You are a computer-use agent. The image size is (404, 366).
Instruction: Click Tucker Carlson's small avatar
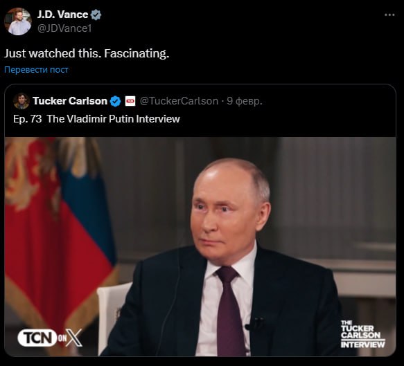pos(21,101)
